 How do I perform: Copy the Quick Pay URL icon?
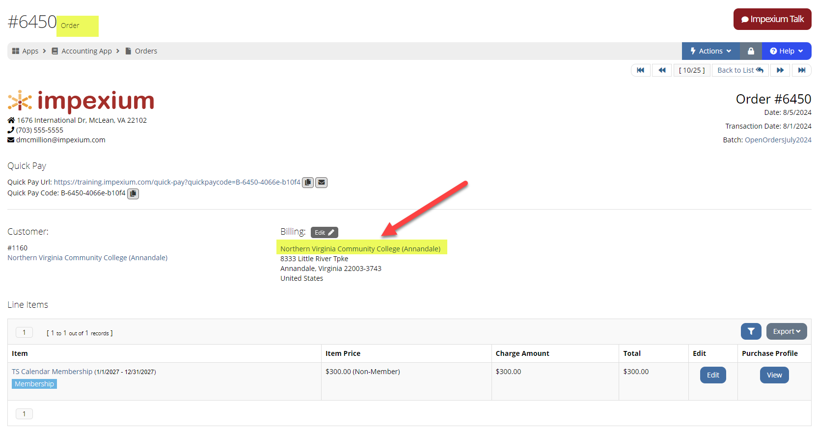click(x=308, y=183)
